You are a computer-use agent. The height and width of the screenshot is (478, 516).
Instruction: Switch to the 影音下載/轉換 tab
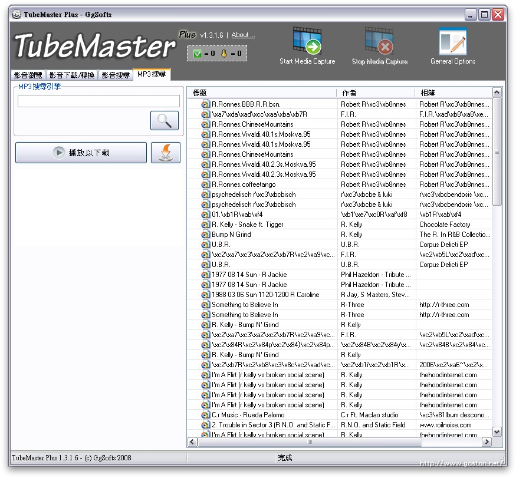point(72,75)
